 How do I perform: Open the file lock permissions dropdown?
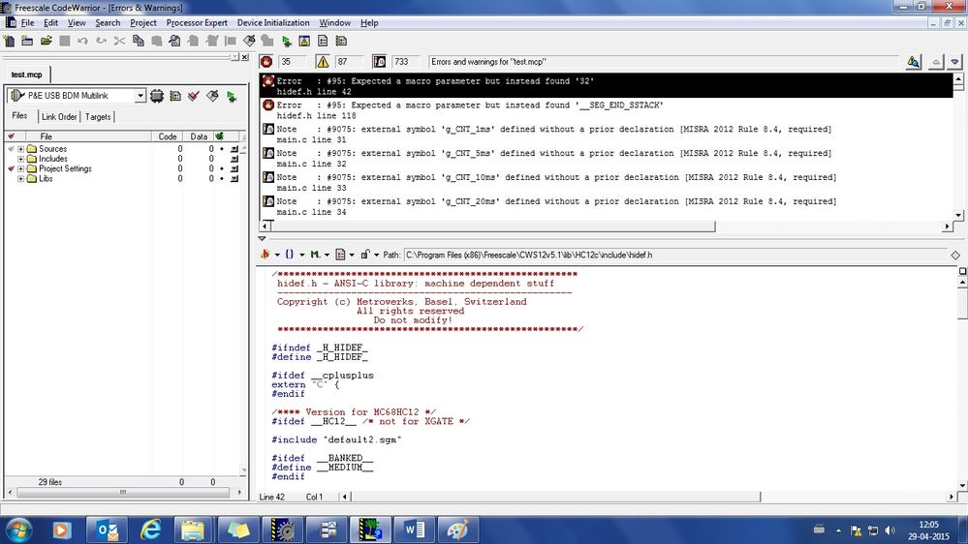pos(369,255)
